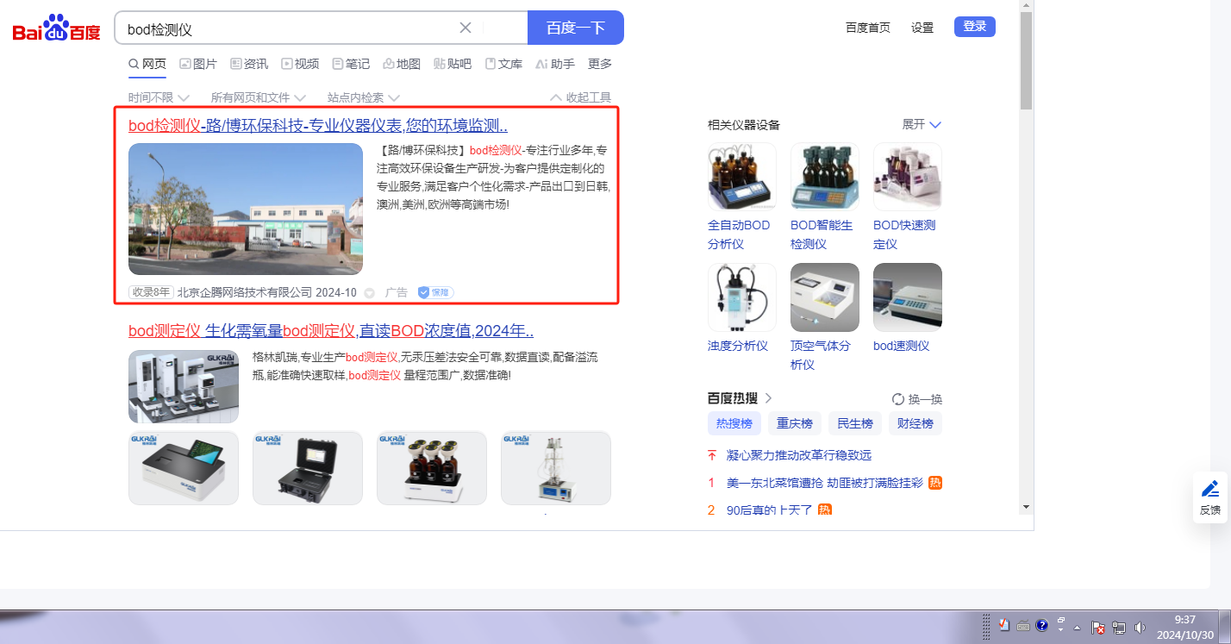
Task: Click the page vertical scrollbar thumb
Action: tap(1026, 61)
